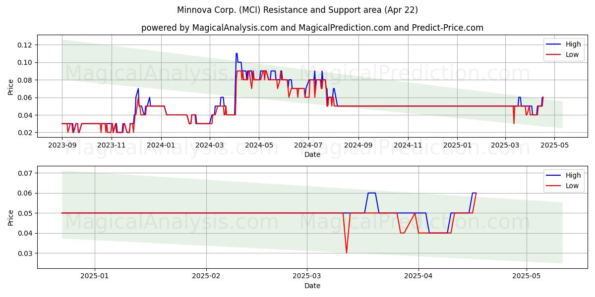Click the 0.03 low spike in bottom chart
Screen dimensions: 595x297
tap(347, 252)
